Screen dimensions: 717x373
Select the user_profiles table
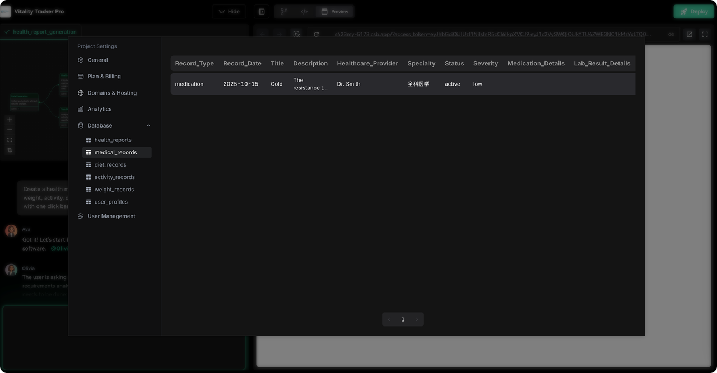[x=111, y=202]
